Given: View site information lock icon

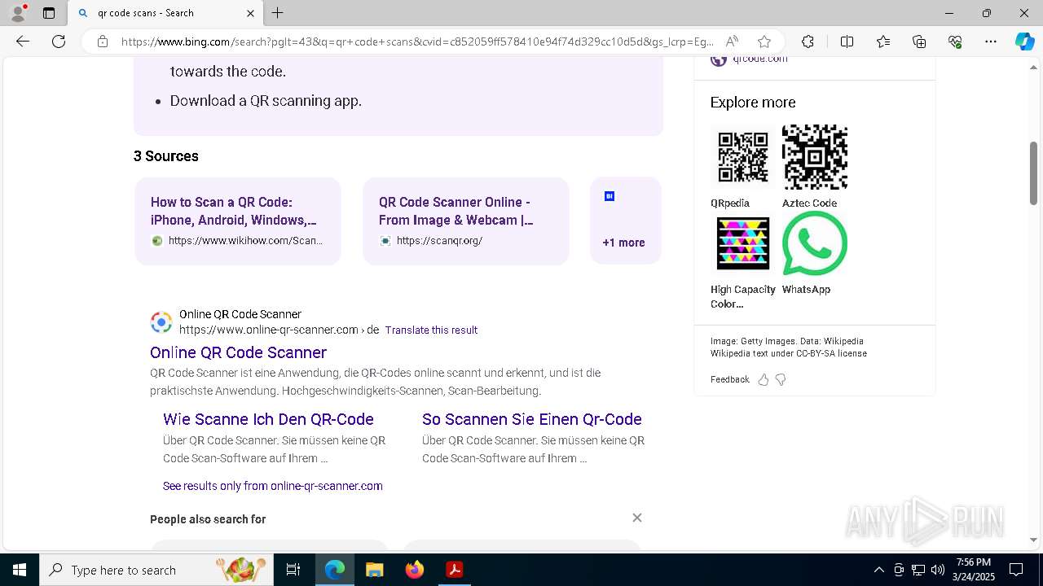Looking at the screenshot, I should [103, 42].
